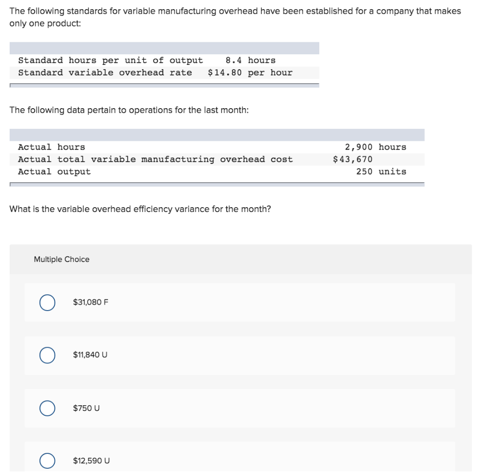Image resolution: width=493 pixels, height=474 pixels.
Task: Mark the $12,590 U radio option
Action: coord(47,461)
